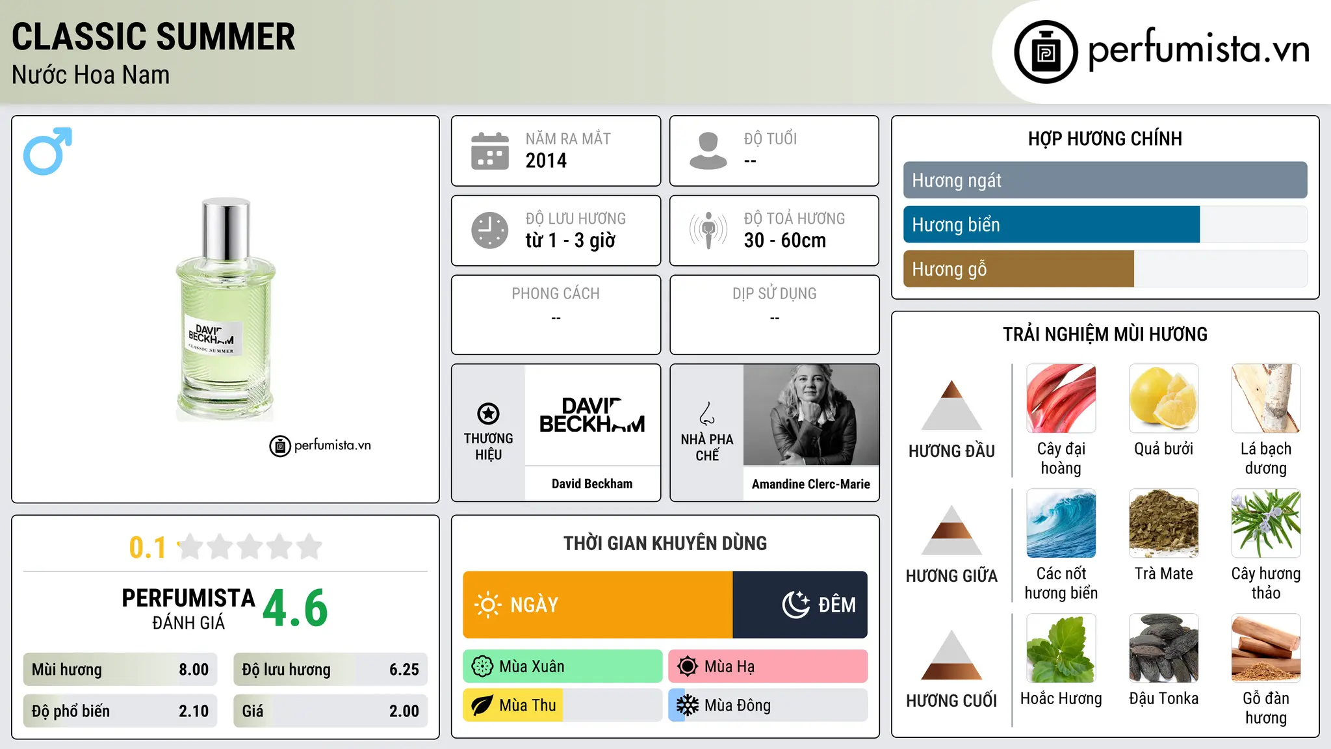The height and width of the screenshot is (749, 1331).
Task: Click the dark ĐÊM nighttime bar
Action: [800, 605]
